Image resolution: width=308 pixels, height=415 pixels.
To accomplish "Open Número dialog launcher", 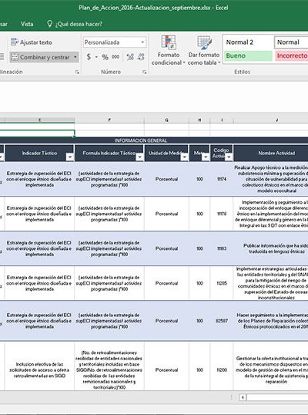I will click(145, 72).
